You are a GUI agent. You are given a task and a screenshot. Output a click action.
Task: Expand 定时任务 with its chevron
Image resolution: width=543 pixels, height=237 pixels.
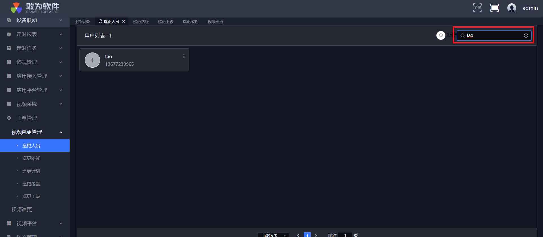point(61,48)
